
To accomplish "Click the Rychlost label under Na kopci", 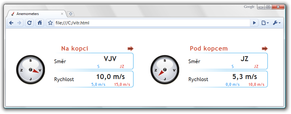I will [x=64, y=80].
